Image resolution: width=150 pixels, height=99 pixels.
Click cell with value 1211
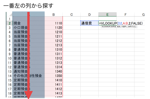[x=53, y=36]
